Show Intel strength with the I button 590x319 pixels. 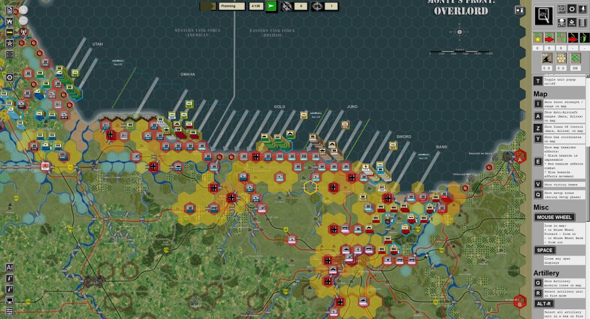point(538,104)
